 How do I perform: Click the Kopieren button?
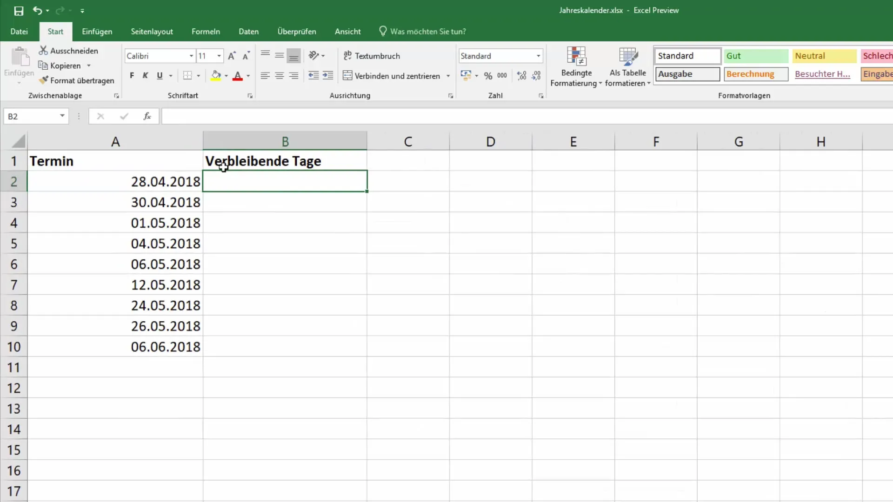60,66
